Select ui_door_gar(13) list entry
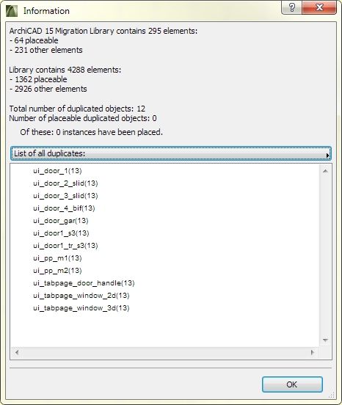The image size is (342, 405). 61,221
